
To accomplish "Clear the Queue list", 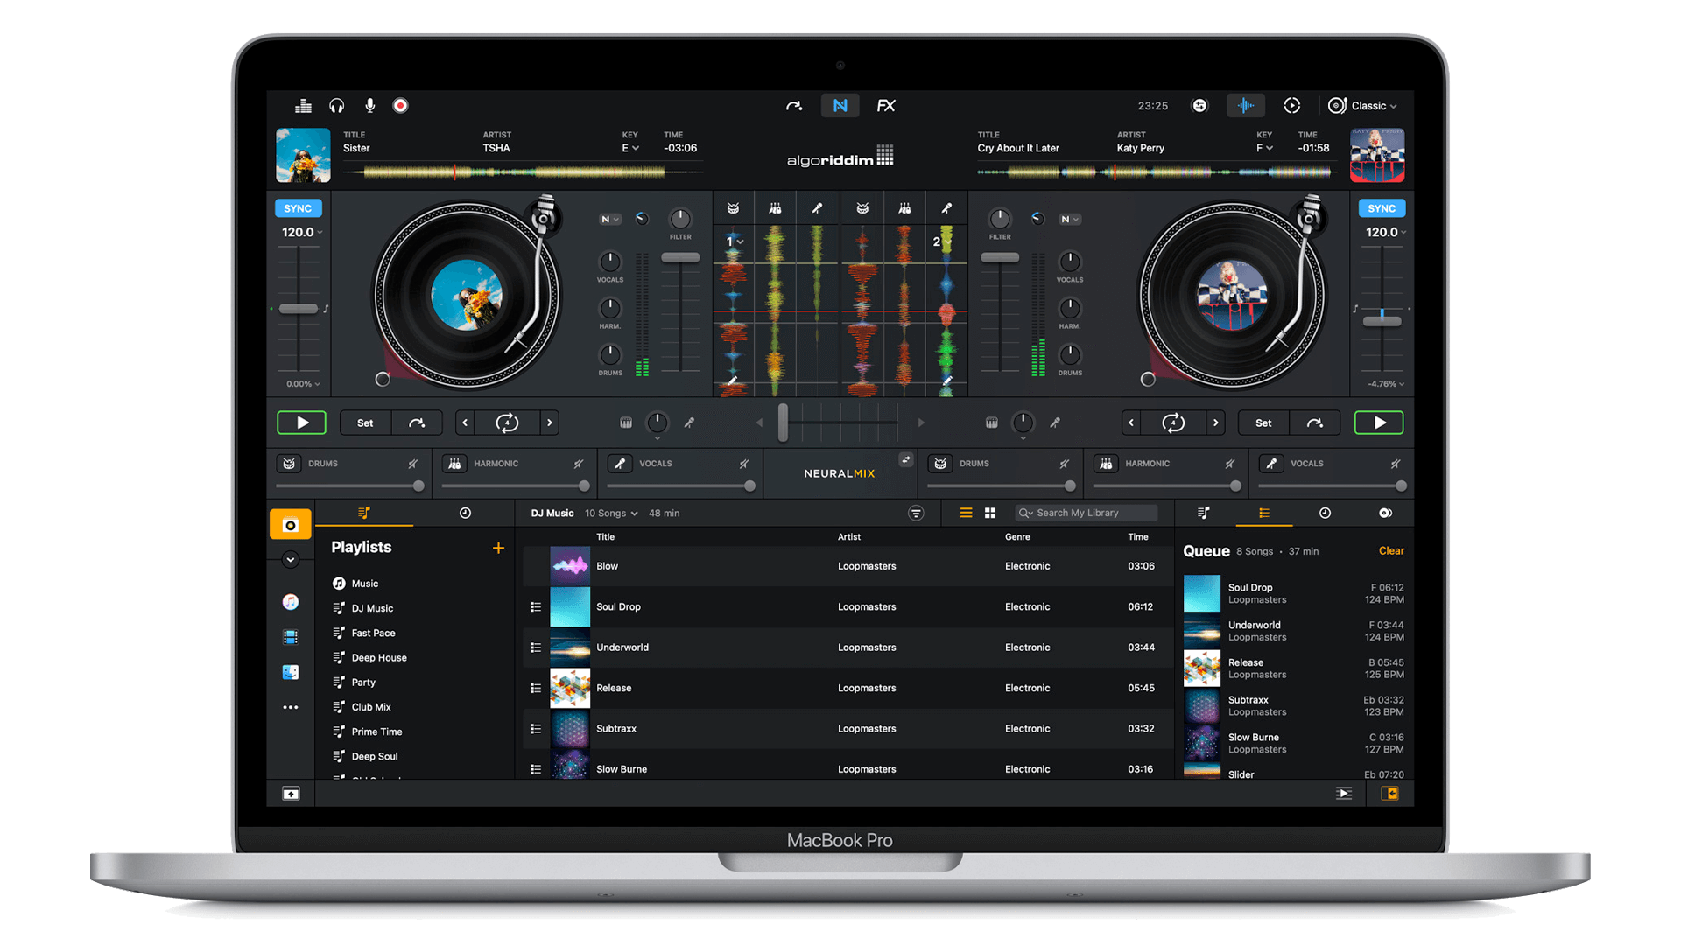I will (x=1390, y=551).
